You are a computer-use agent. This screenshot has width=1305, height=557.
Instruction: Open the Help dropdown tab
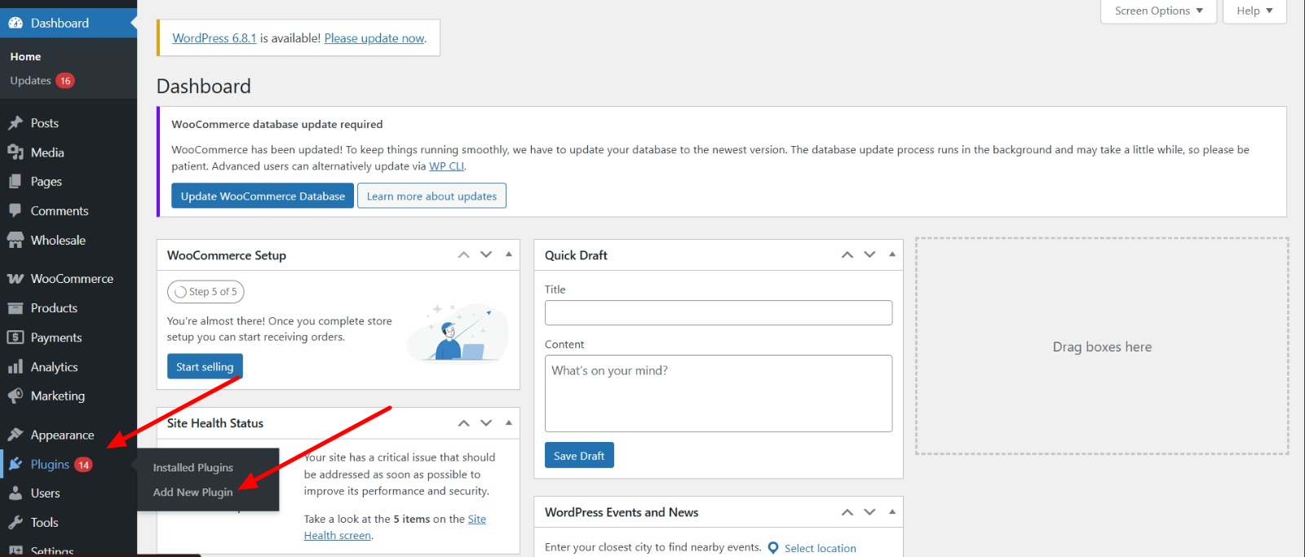[1254, 11]
